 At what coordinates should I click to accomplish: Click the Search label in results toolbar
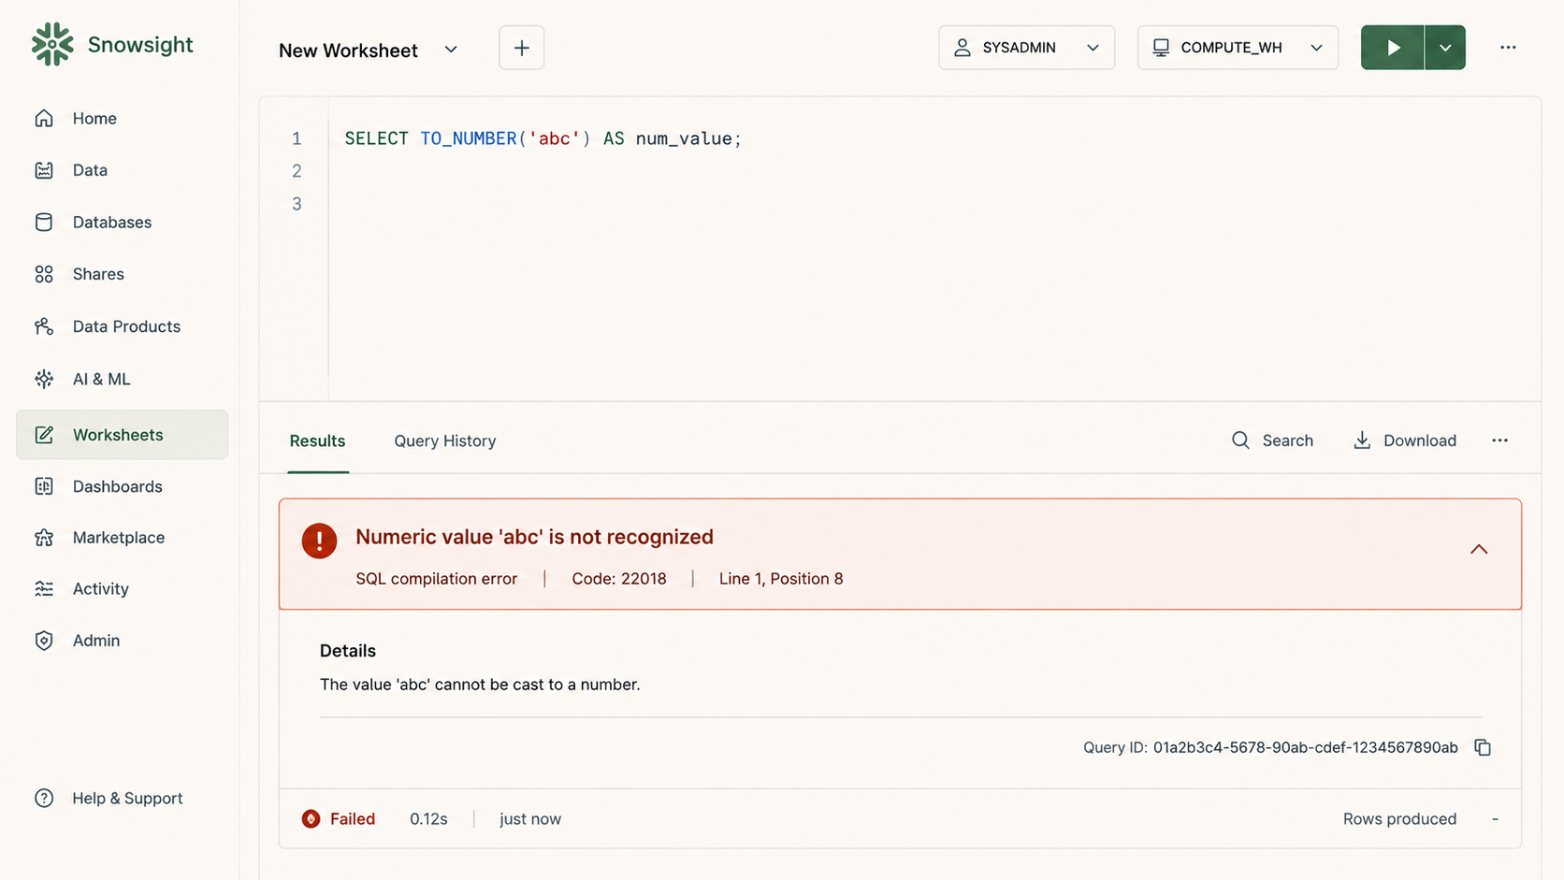(1287, 440)
